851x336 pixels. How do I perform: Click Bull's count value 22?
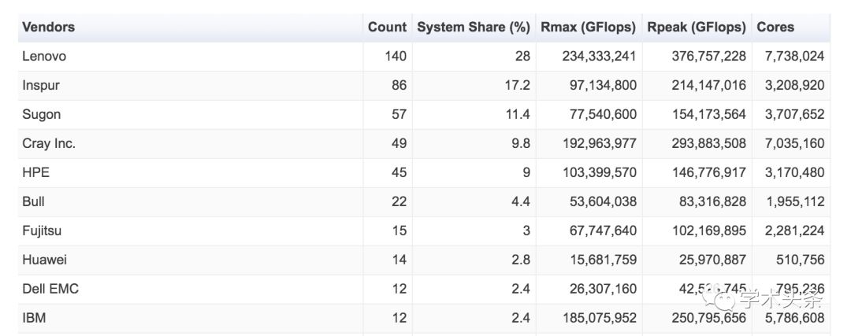(x=399, y=201)
